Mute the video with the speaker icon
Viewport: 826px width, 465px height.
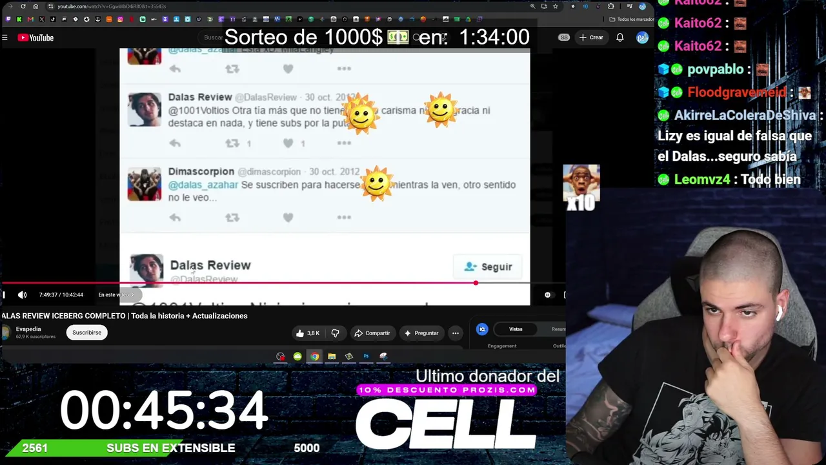(23, 295)
